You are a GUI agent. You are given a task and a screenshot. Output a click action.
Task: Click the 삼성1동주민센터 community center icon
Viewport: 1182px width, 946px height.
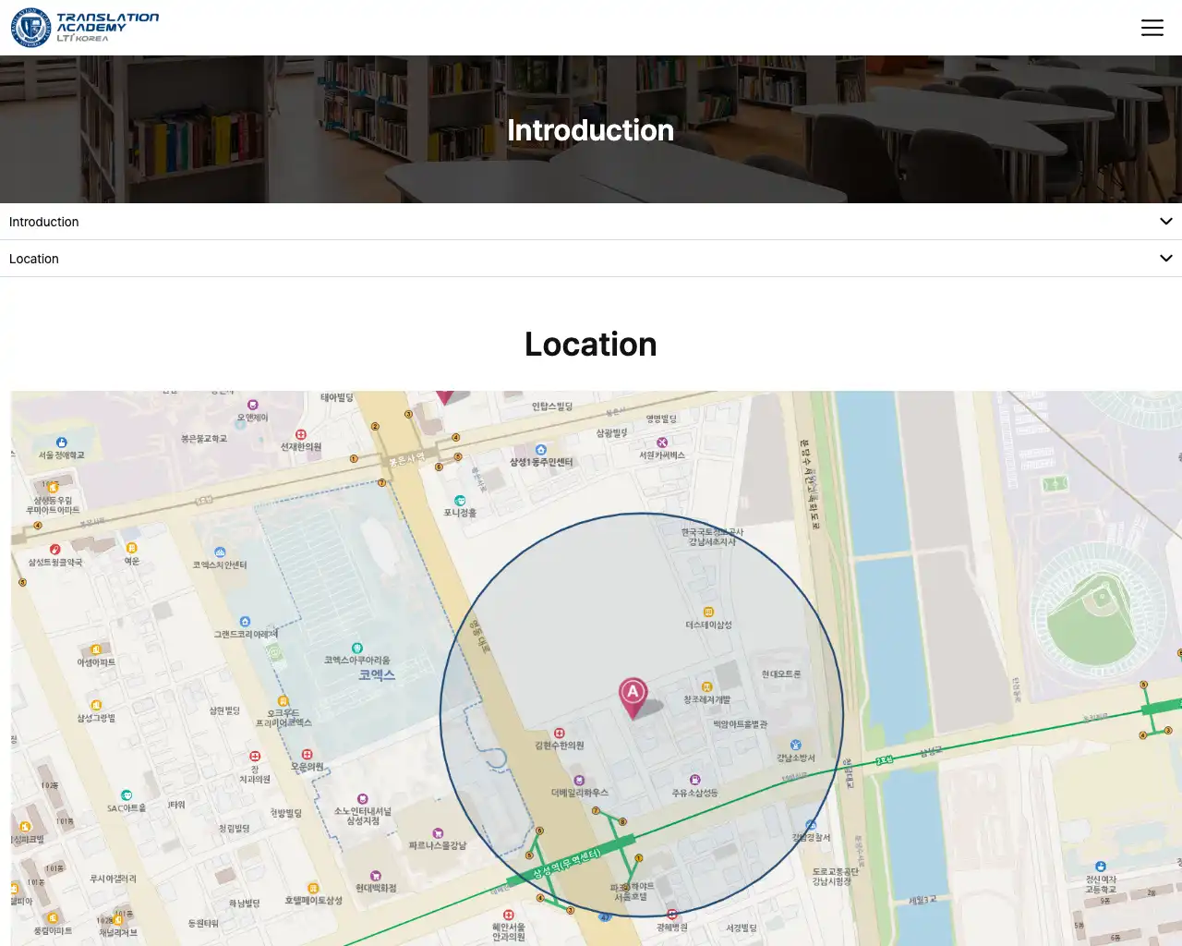(x=541, y=450)
